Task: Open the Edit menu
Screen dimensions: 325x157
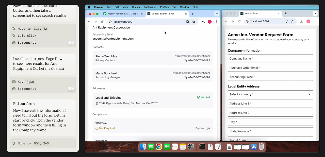Action: 117,7
